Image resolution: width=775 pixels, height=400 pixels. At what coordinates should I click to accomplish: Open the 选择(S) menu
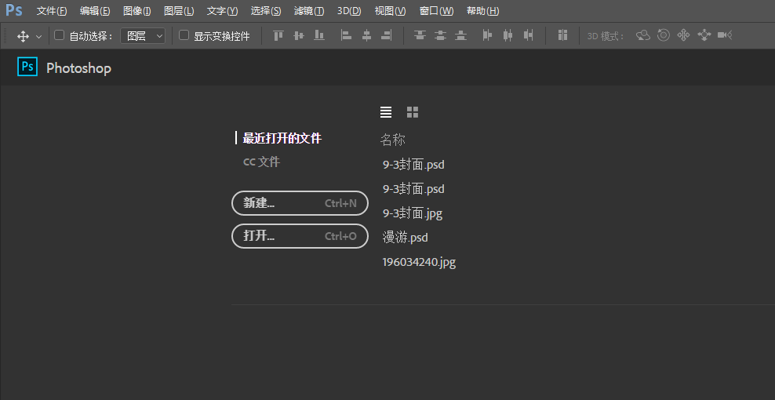click(265, 11)
